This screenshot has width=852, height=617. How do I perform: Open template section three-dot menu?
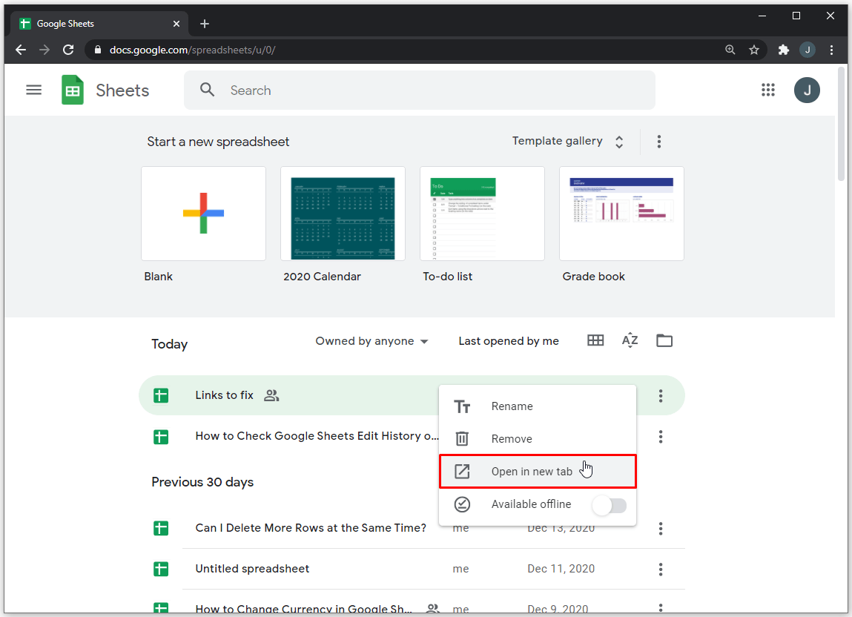(x=659, y=142)
